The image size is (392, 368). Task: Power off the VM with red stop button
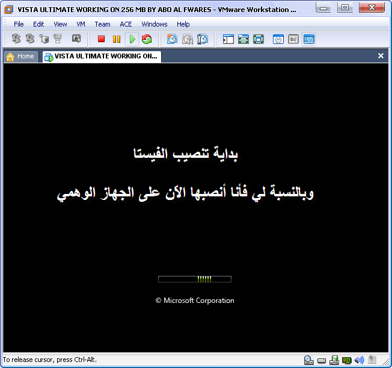[101, 39]
